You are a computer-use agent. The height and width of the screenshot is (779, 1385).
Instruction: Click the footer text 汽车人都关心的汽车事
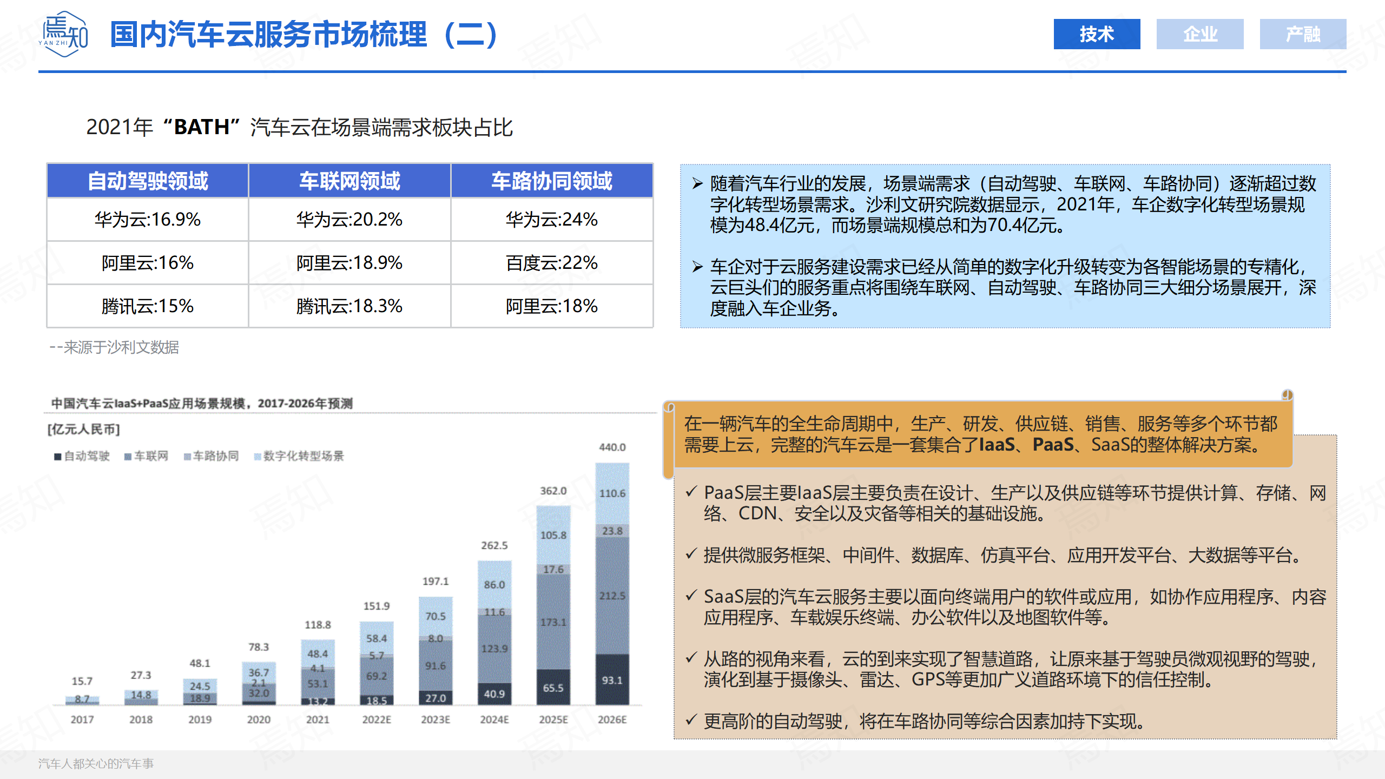click(x=96, y=763)
